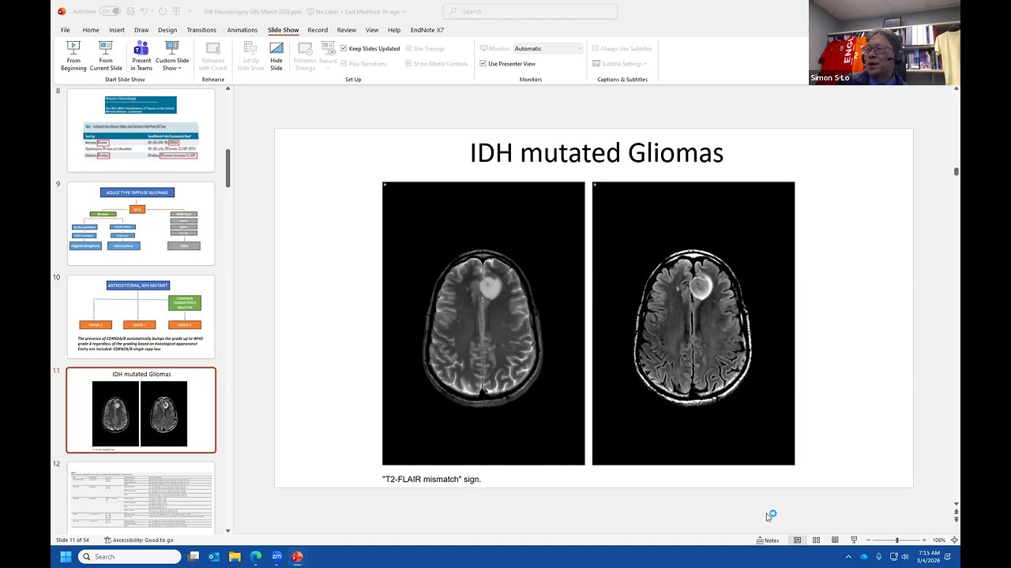Select the left T2 MRI image
1011x568 pixels.
[483, 323]
